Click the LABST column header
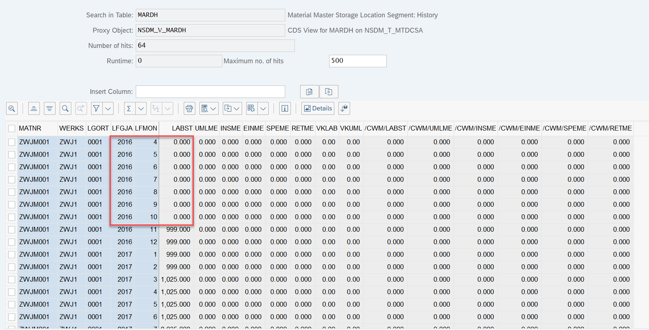The height and width of the screenshot is (330, 649). click(x=182, y=128)
